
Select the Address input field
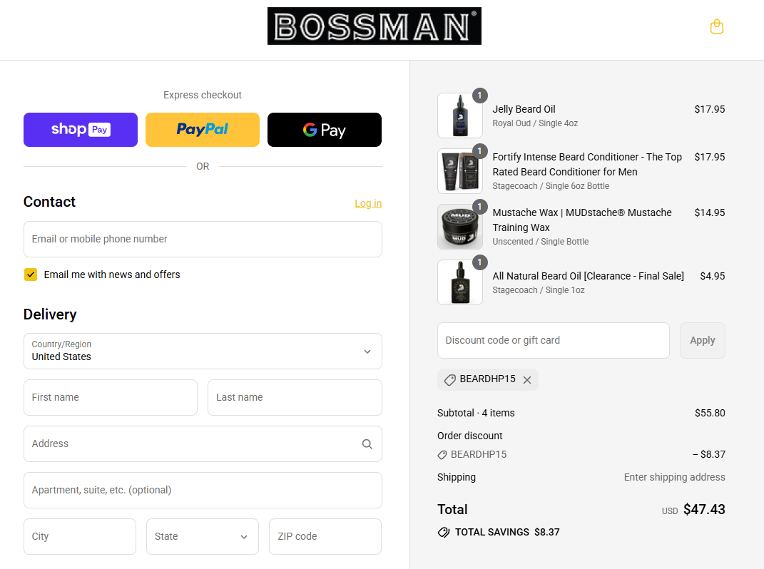coord(203,444)
